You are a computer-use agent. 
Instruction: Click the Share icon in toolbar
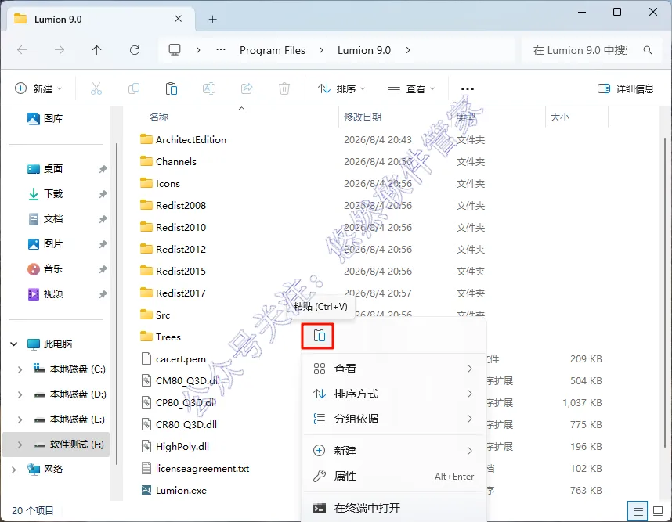click(x=247, y=88)
